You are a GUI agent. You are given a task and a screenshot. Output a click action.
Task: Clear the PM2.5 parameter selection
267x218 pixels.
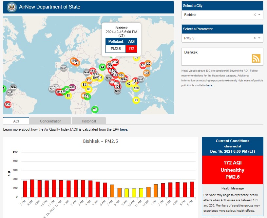(x=255, y=38)
